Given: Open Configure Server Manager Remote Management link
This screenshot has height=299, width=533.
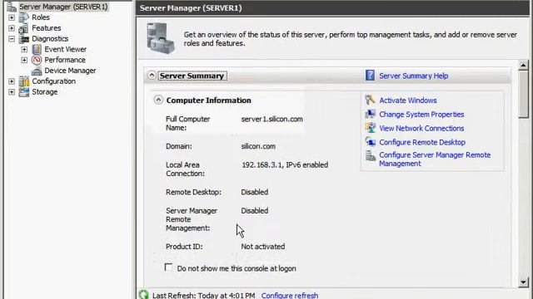Looking at the screenshot, I should (x=435, y=159).
